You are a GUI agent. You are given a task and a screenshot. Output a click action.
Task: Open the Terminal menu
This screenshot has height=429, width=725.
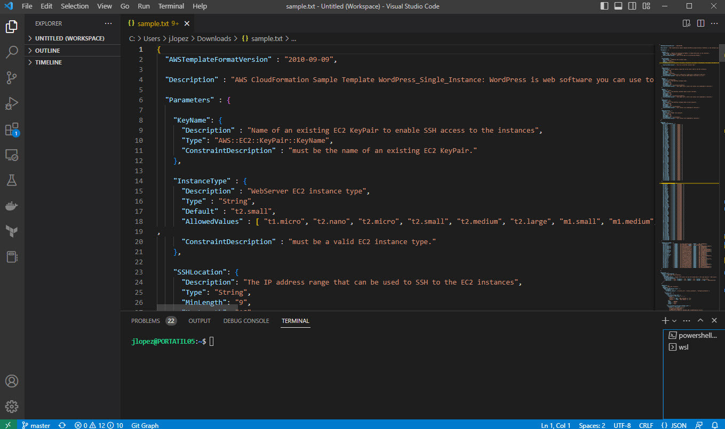pos(171,6)
